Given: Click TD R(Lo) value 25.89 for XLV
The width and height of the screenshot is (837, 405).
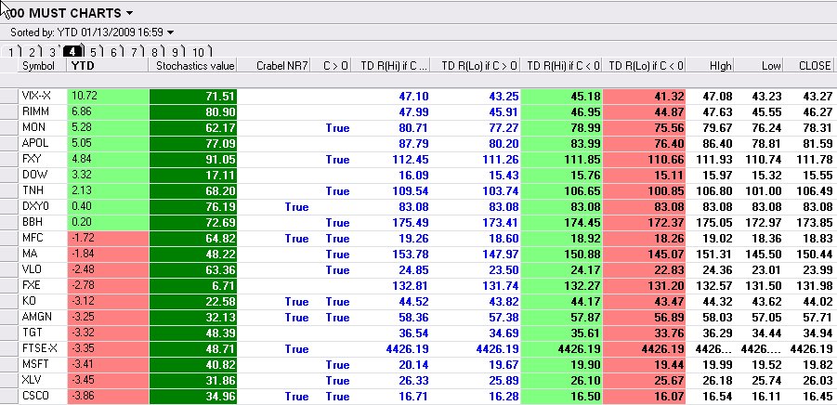Looking at the screenshot, I should [x=504, y=381].
